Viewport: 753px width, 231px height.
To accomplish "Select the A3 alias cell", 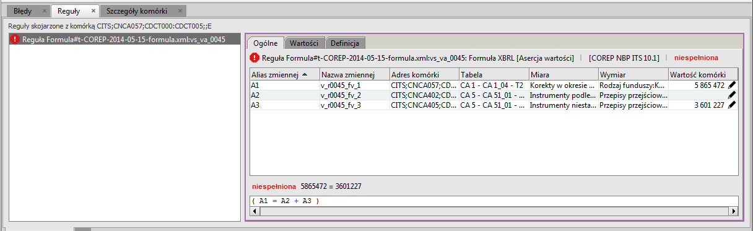I will (284, 105).
